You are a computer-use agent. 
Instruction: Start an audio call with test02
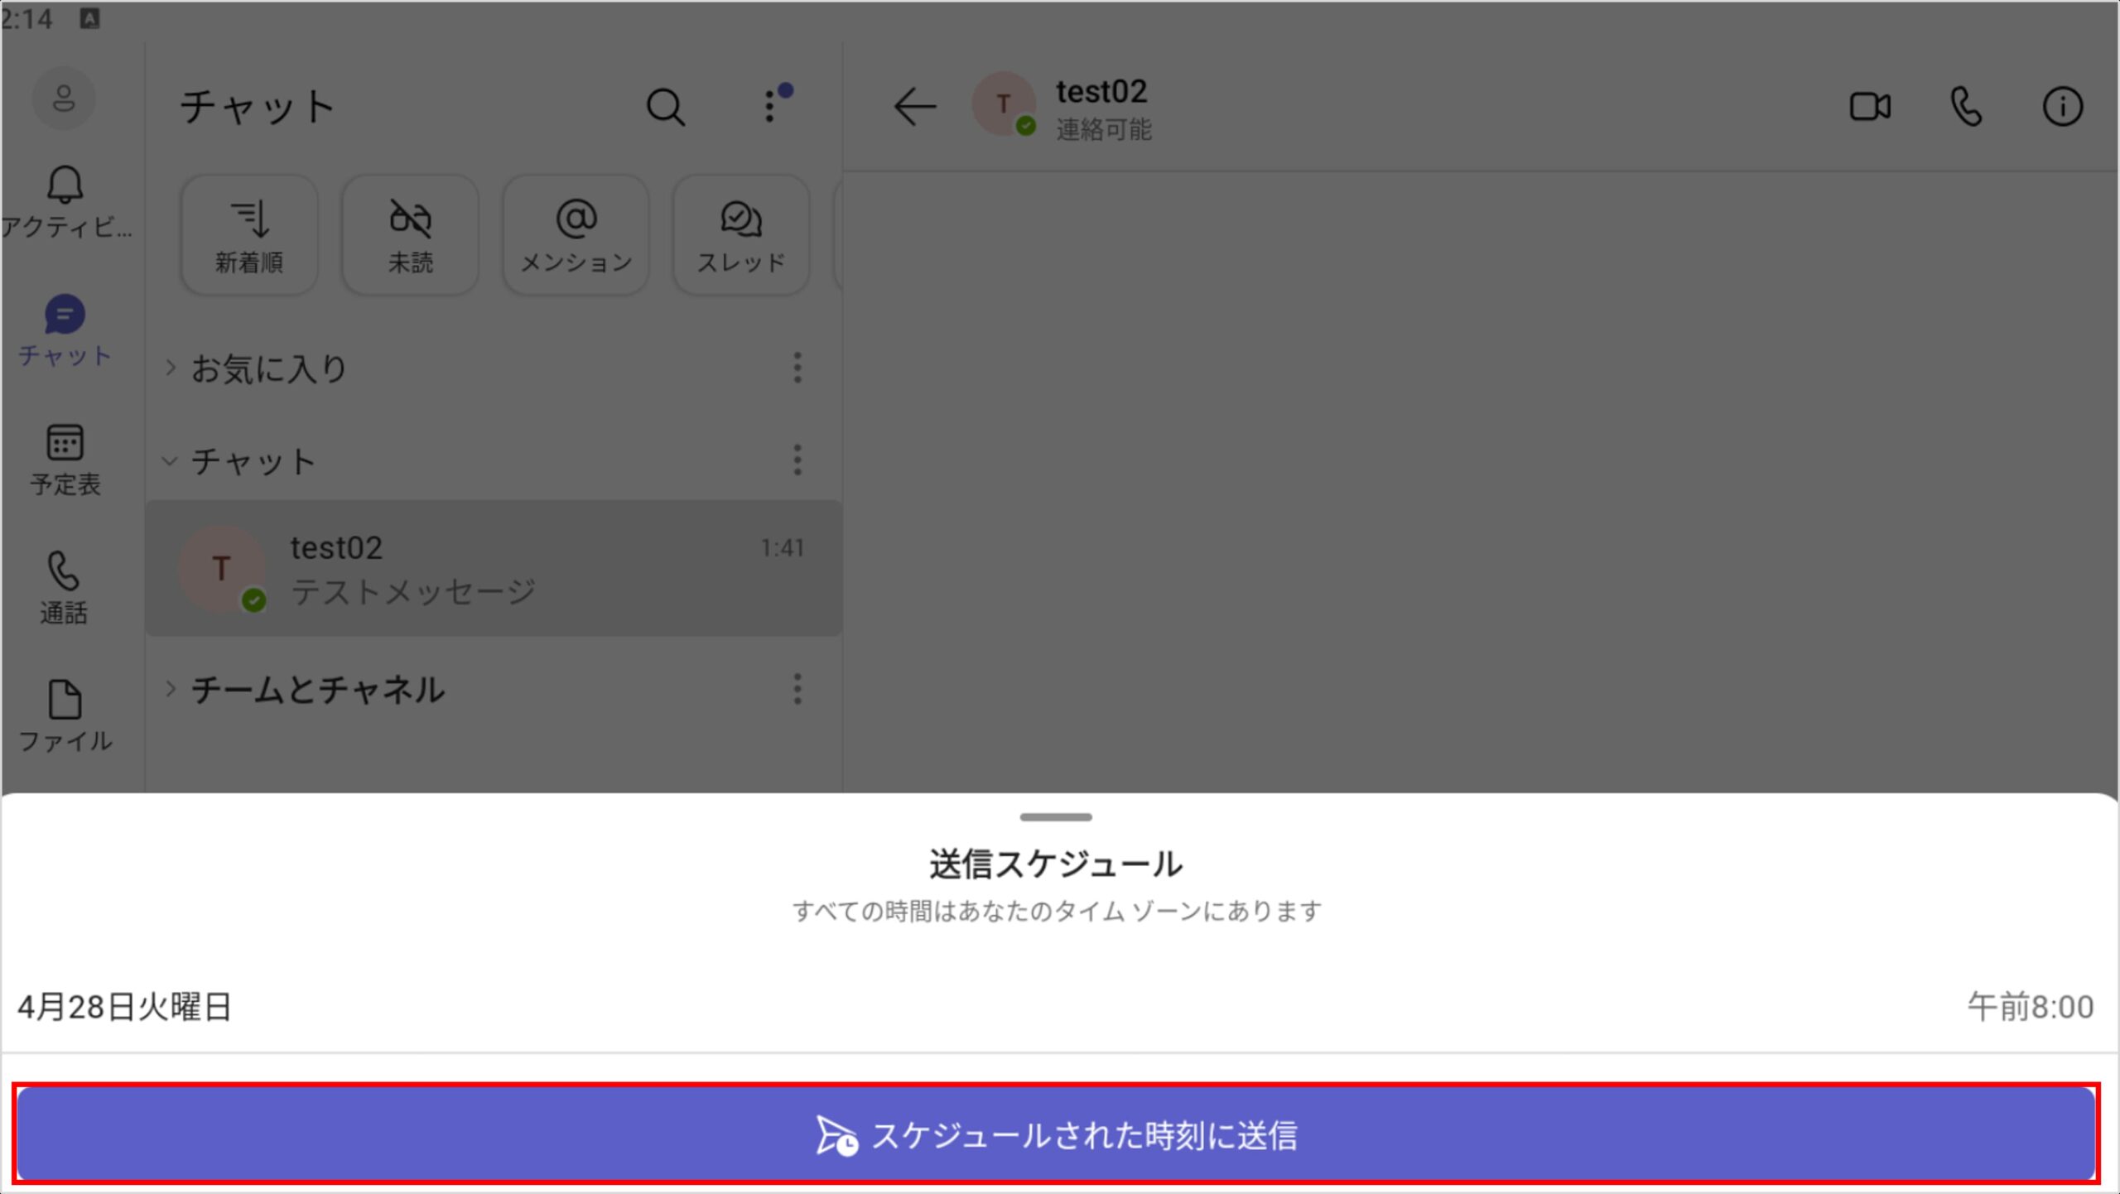click(x=1966, y=107)
